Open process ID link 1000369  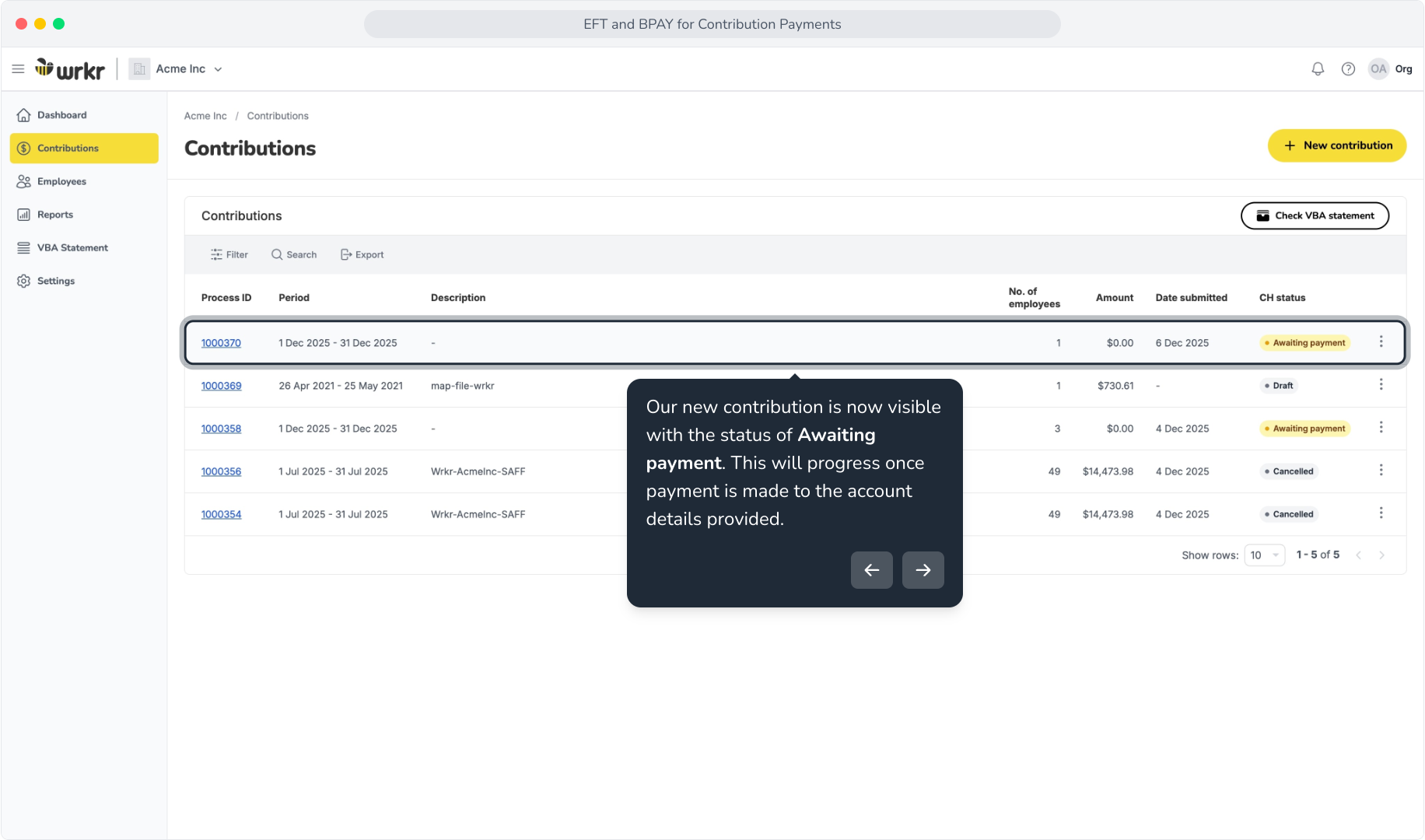(x=221, y=386)
